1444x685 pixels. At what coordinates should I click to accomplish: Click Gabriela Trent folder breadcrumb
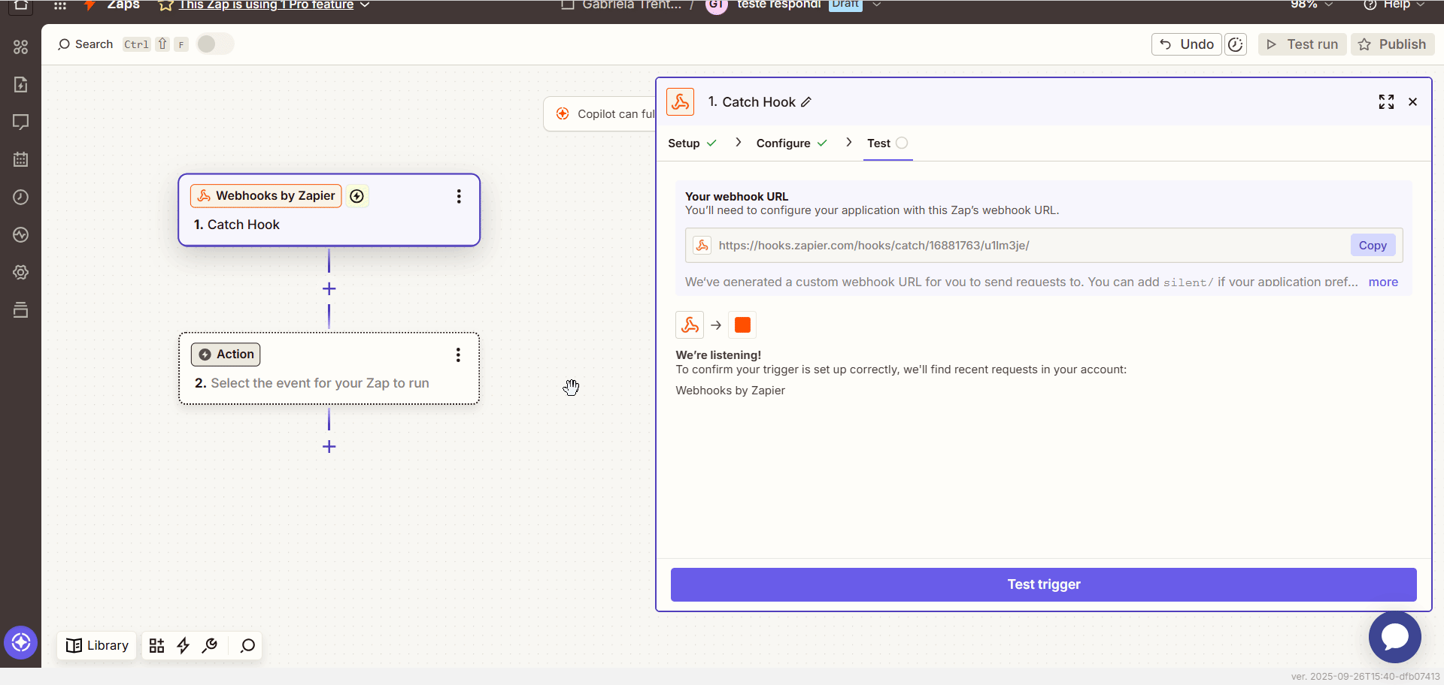pyautogui.click(x=622, y=5)
